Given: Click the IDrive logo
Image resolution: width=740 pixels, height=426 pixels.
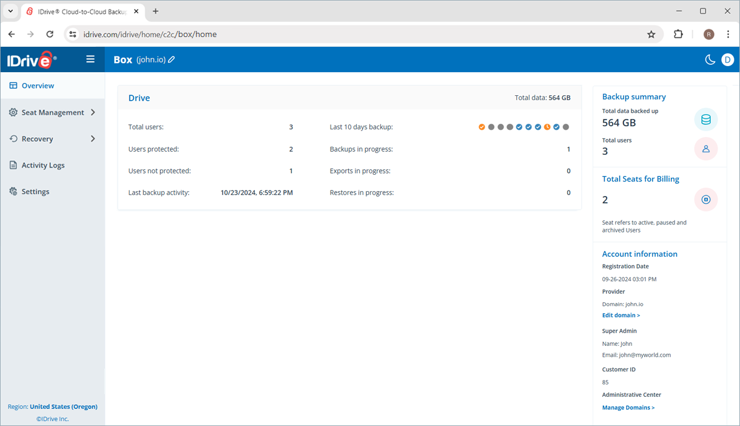Looking at the screenshot, I should [32, 59].
